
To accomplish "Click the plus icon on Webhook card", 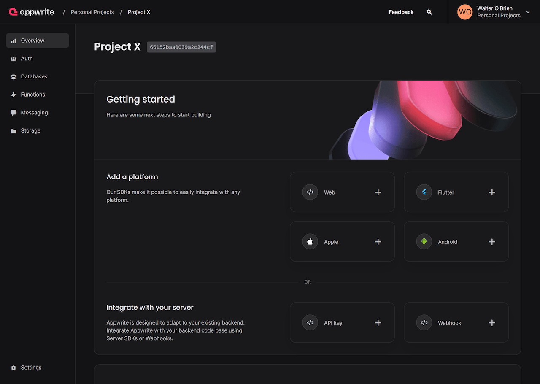I will point(492,323).
